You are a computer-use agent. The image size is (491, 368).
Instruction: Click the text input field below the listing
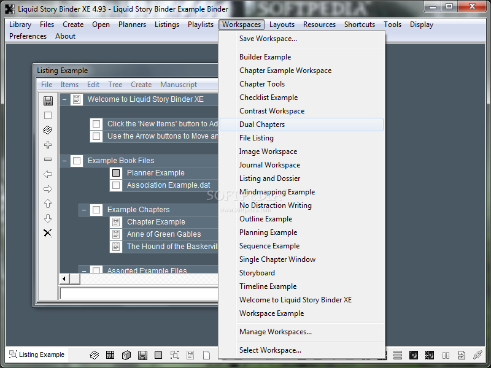[x=139, y=294]
